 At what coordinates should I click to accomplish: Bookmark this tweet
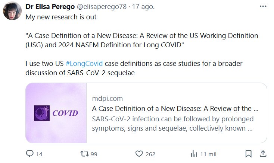[x=248, y=153]
